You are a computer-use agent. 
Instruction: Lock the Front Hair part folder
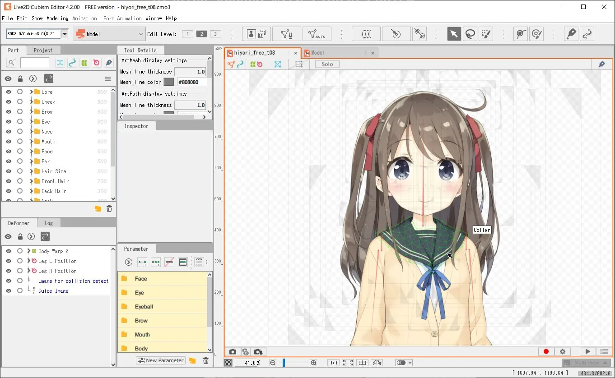(x=20, y=181)
